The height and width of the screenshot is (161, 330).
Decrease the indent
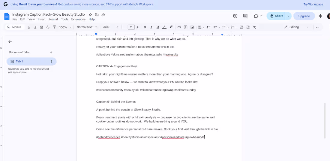tap(241, 27)
